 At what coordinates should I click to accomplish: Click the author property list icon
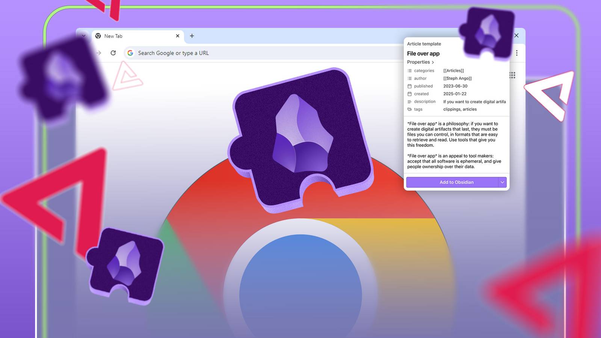point(410,78)
